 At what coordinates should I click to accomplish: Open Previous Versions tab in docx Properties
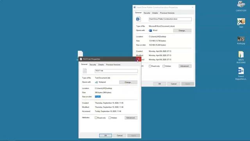pos(167,13)
